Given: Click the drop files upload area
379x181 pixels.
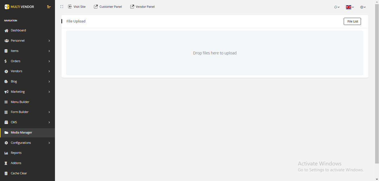Looking at the screenshot, I should (x=215, y=53).
